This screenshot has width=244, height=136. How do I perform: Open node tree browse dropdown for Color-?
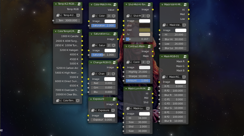(94, 16)
